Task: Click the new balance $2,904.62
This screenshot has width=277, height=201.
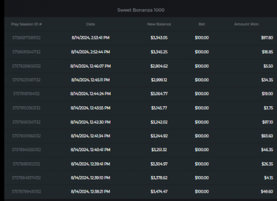Action: pos(159,66)
